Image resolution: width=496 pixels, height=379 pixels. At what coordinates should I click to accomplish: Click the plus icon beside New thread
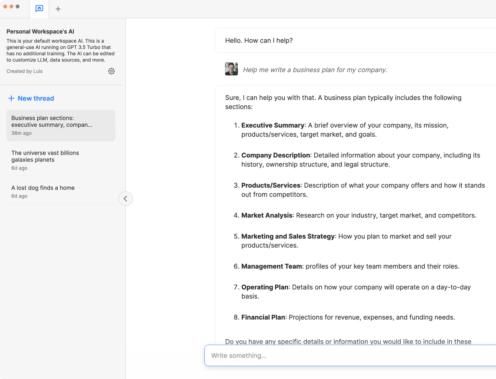tap(11, 98)
